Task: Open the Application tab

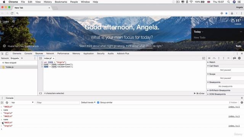Action: pyautogui.click(x=88, y=54)
